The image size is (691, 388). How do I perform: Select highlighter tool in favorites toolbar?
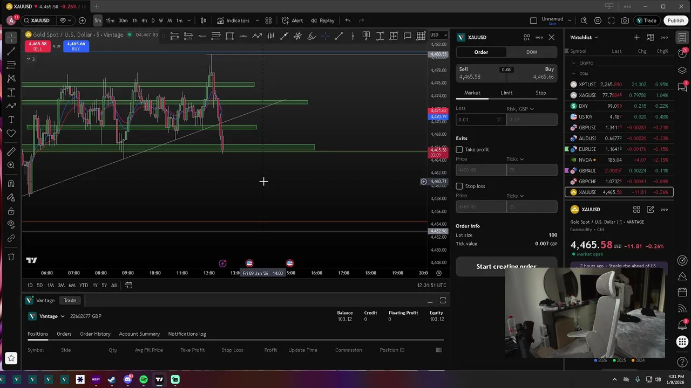click(x=311, y=36)
